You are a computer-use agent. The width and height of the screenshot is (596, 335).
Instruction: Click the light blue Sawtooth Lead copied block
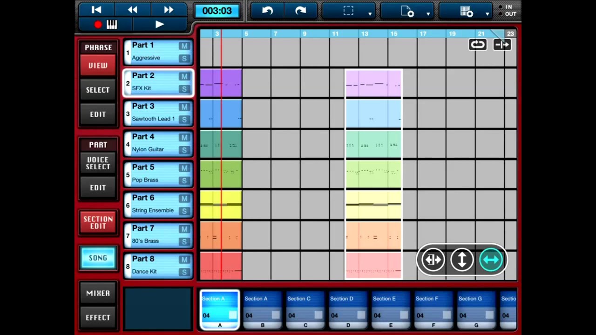pos(373,114)
